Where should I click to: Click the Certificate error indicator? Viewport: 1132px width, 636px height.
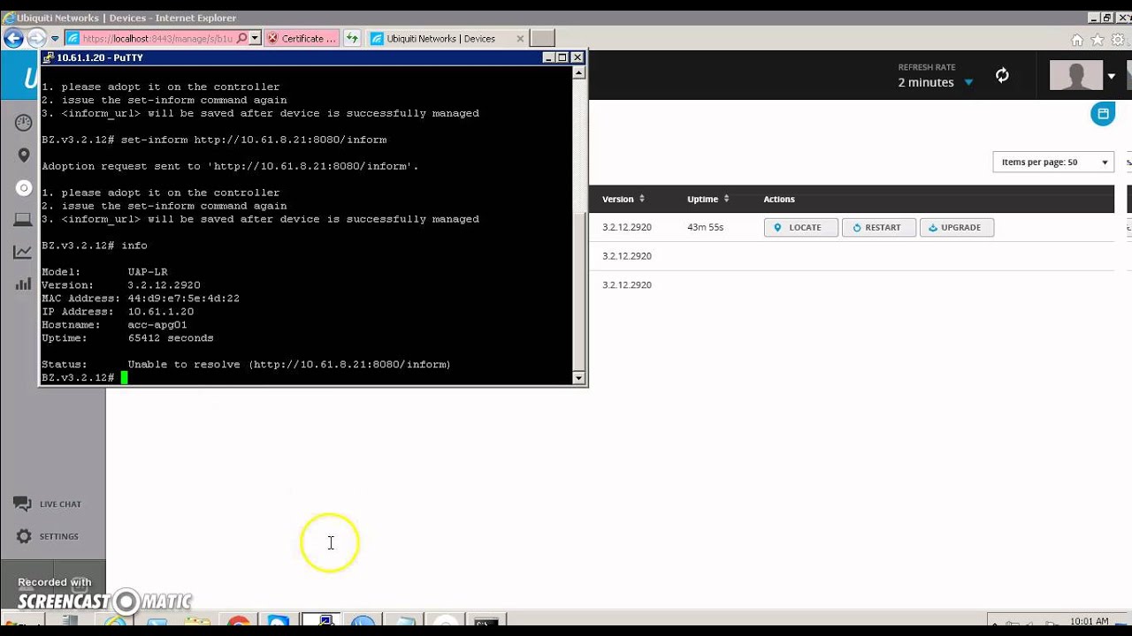coord(302,38)
